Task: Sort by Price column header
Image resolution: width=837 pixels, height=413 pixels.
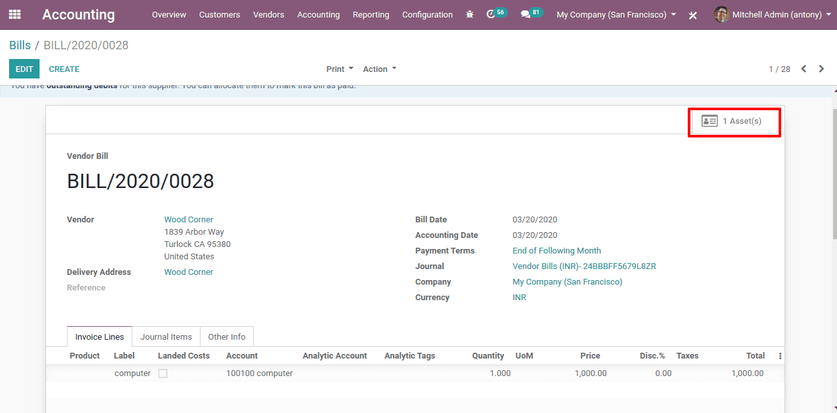Action: 590,356
